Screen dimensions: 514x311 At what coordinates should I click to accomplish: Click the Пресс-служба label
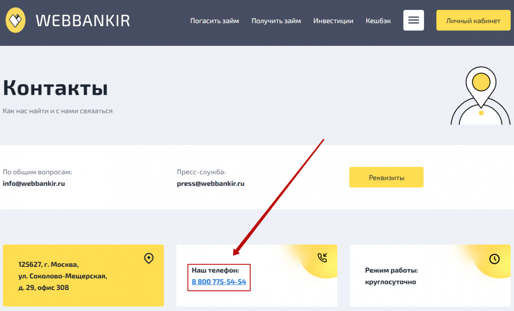[201, 172]
